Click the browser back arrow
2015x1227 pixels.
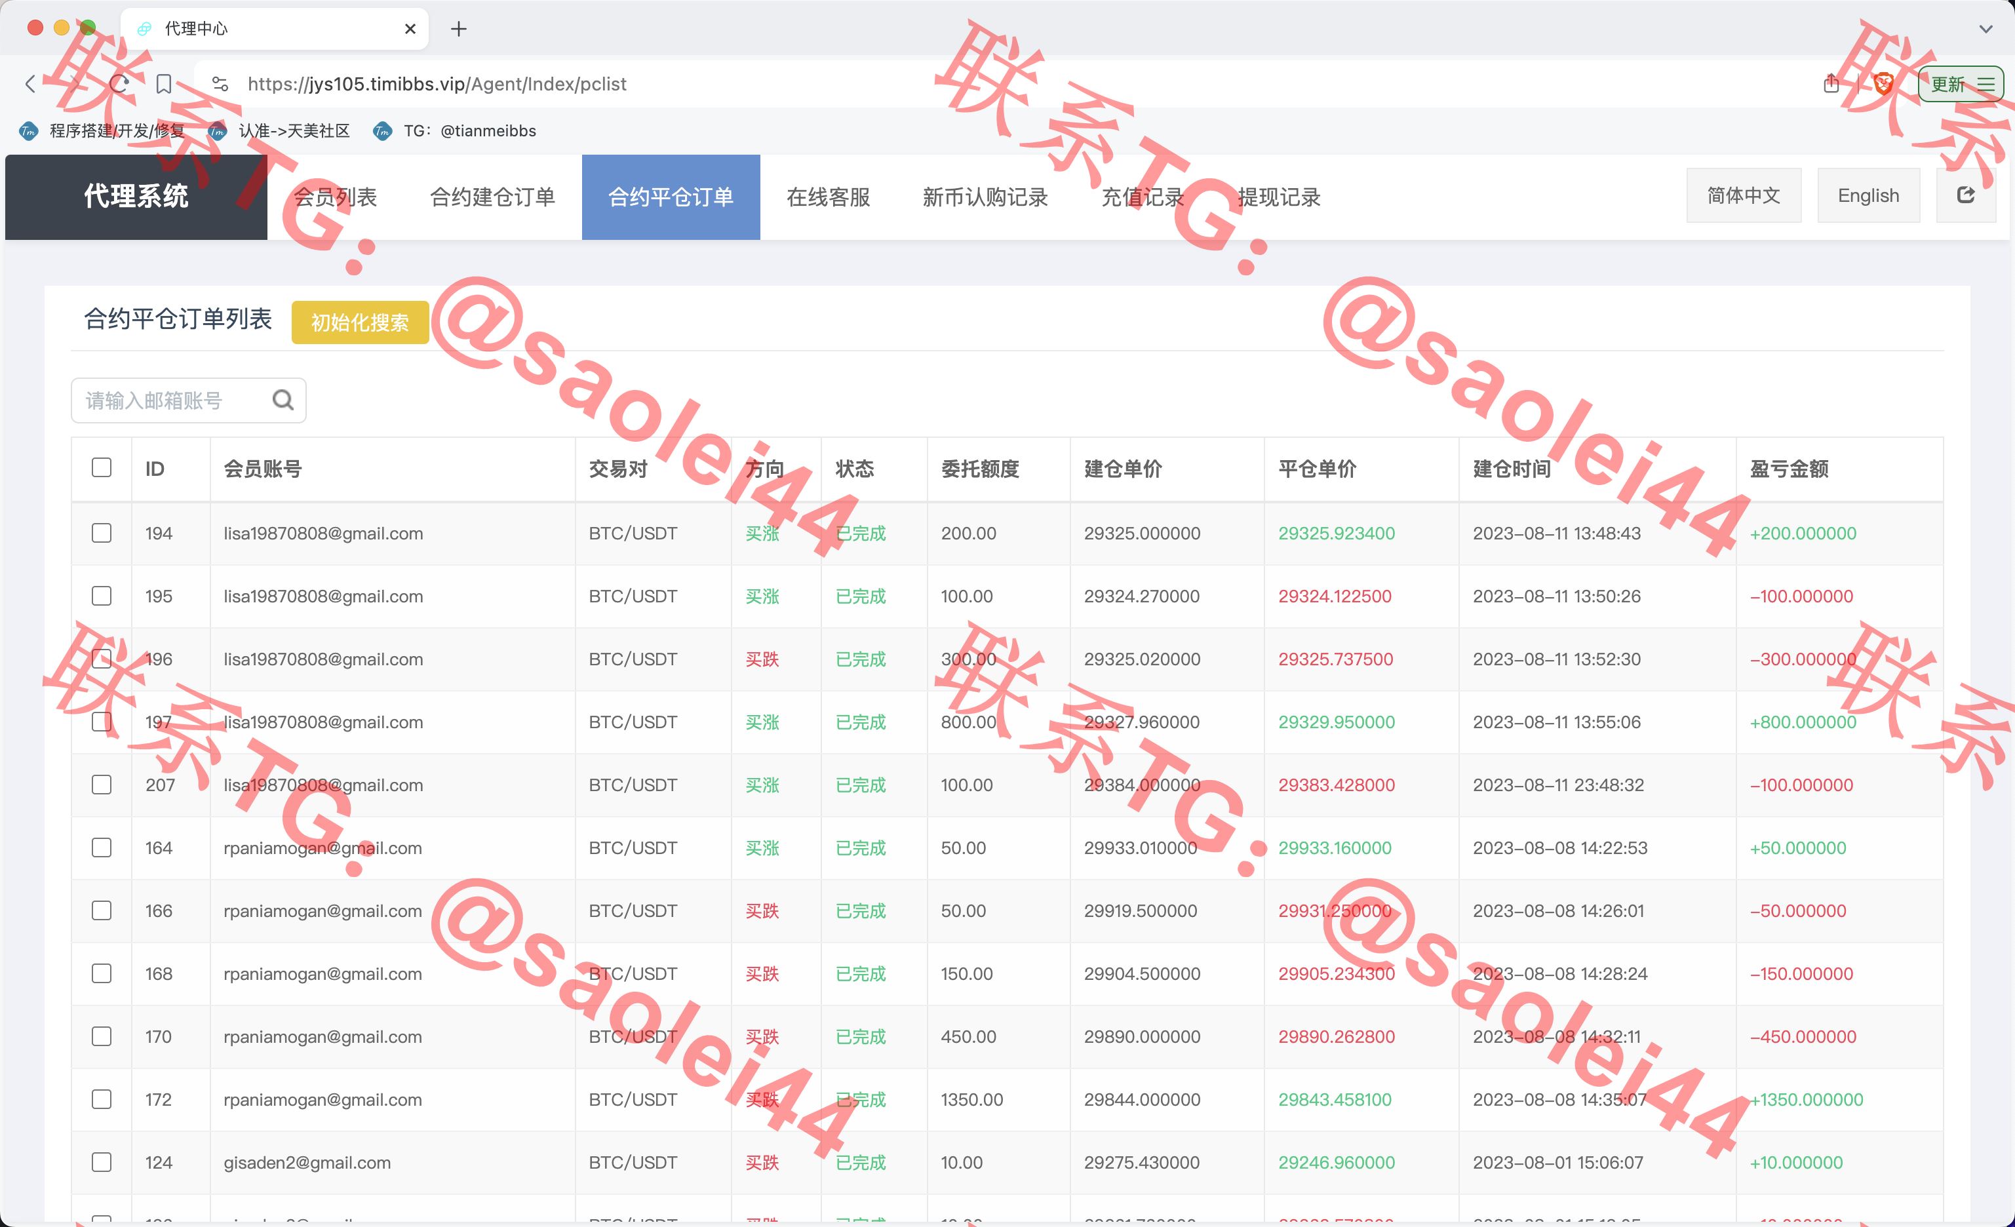click(x=30, y=83)
